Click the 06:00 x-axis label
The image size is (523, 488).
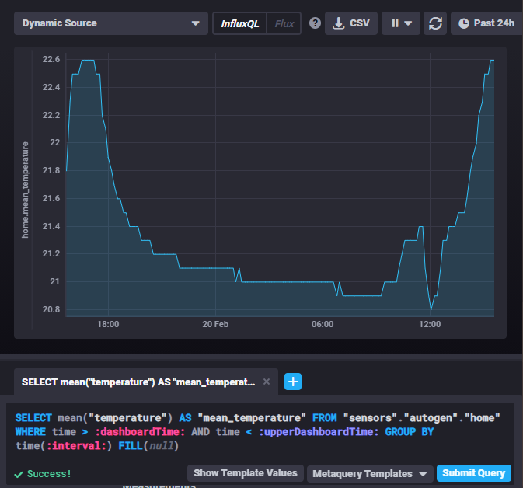pos(323,324)
